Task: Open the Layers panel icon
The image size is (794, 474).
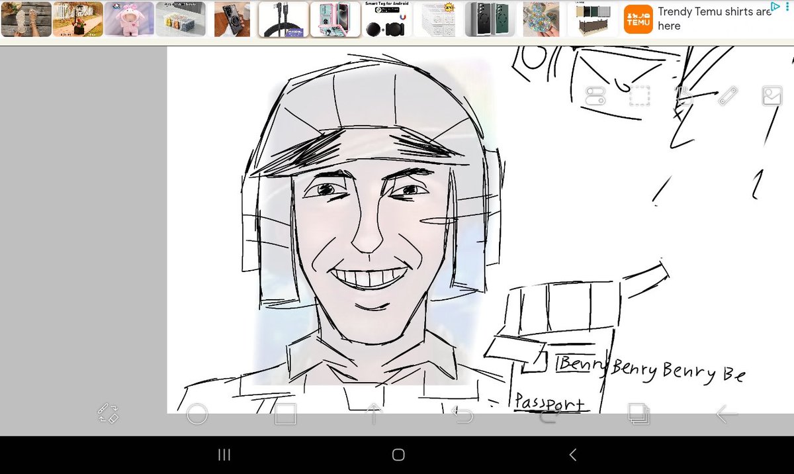Action: pyautogui.click(x=639, y=414)
